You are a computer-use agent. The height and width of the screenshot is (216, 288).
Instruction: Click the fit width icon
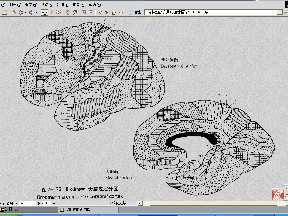coord(84,12)
